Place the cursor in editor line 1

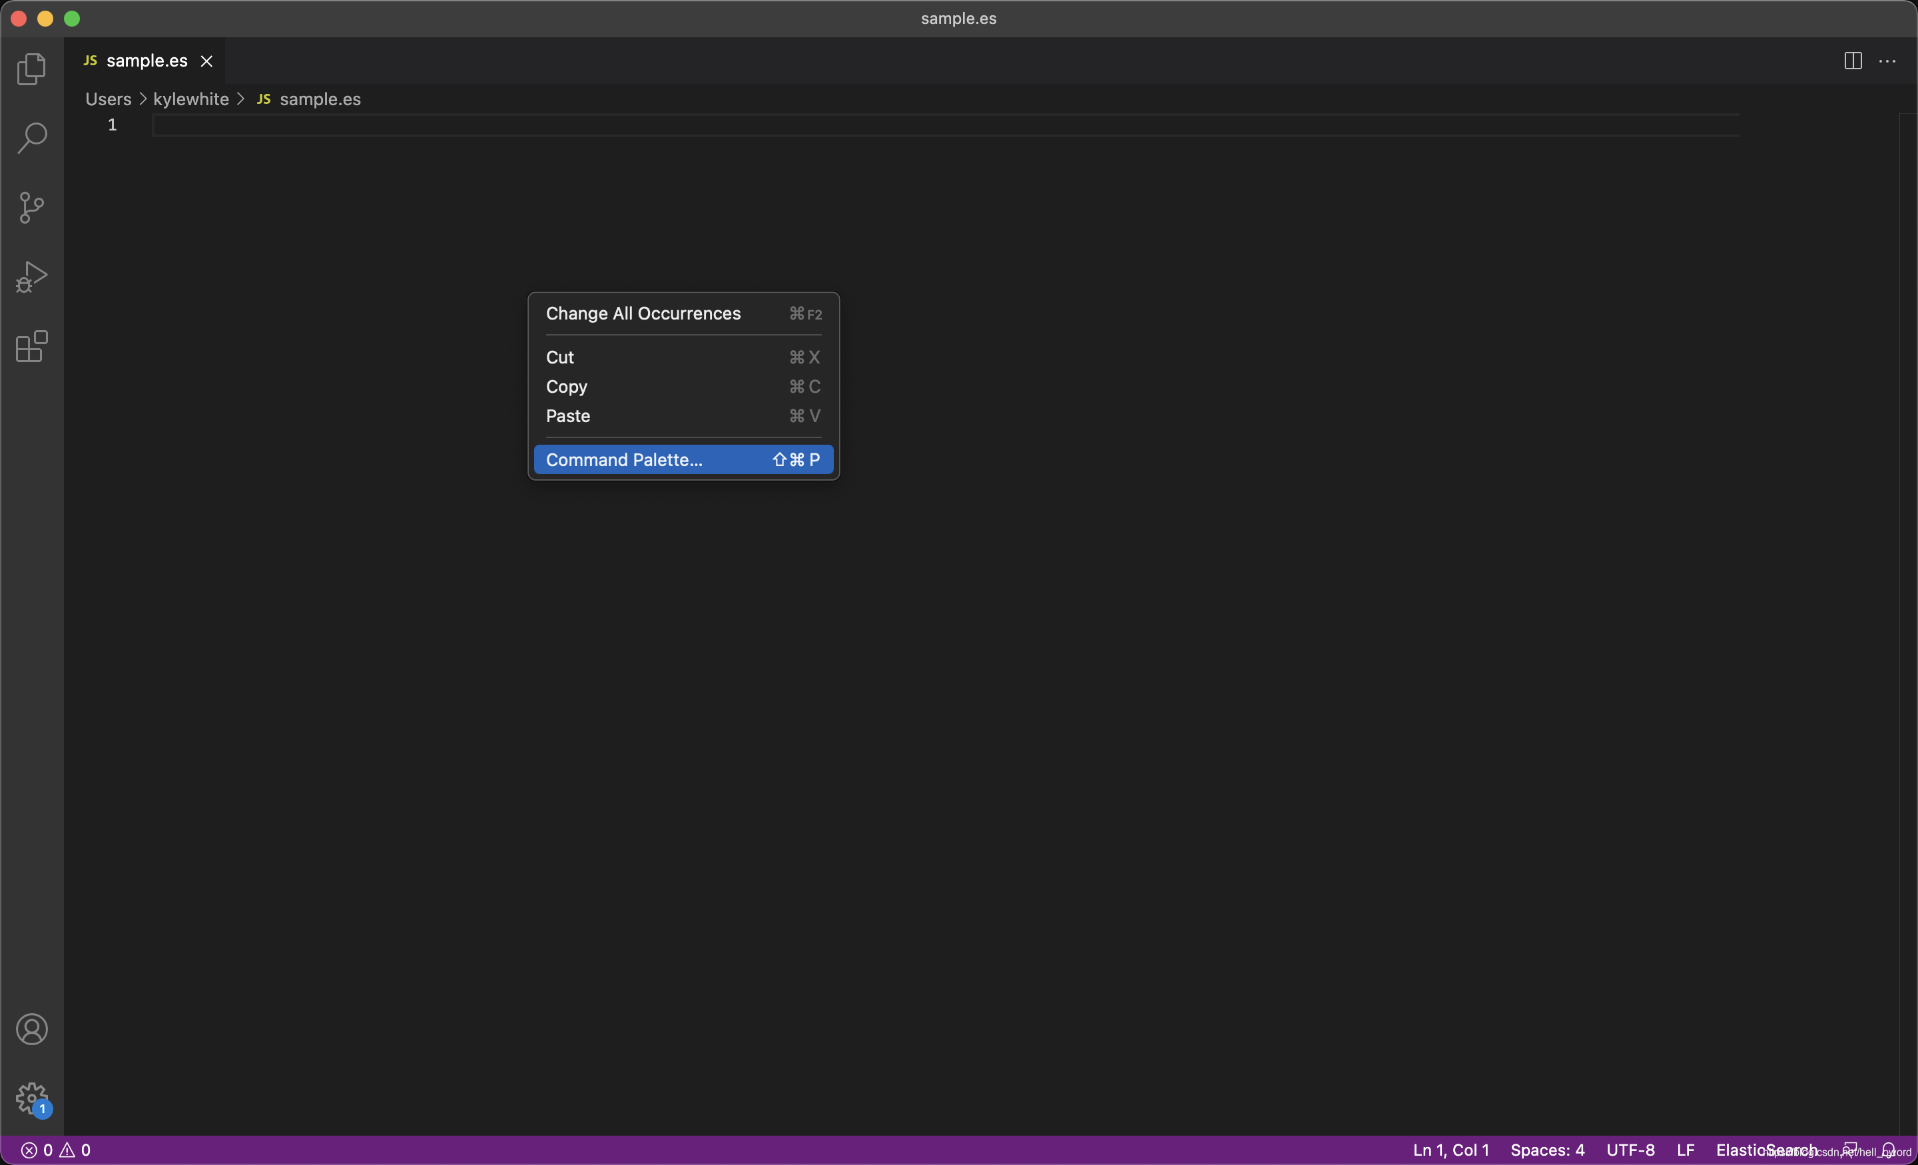pos(945,124)
